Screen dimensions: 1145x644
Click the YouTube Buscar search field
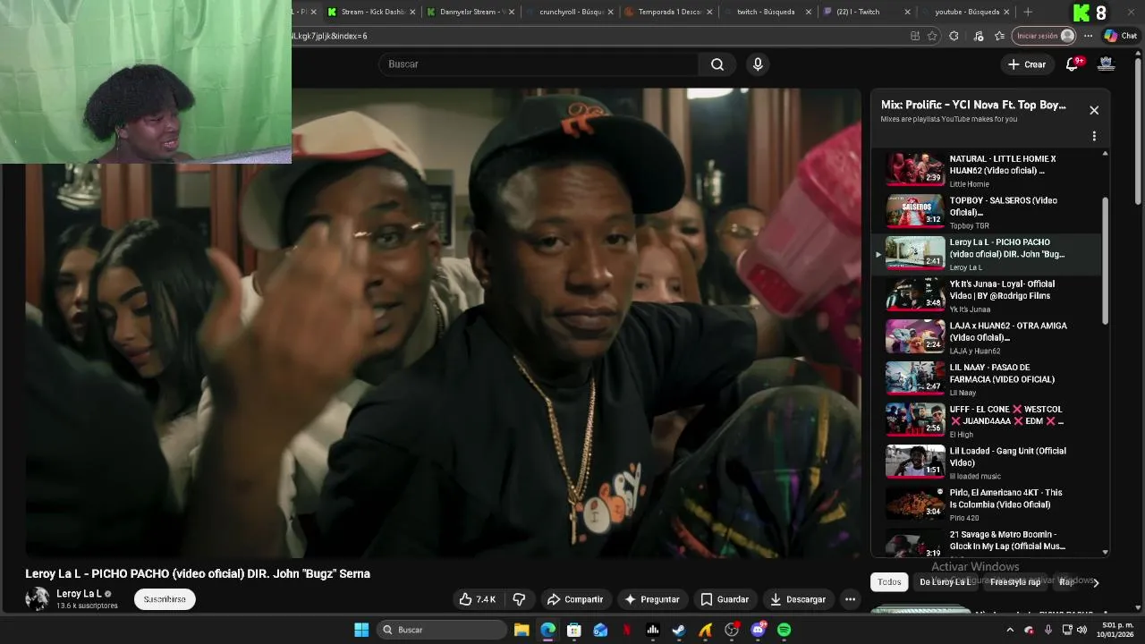click(539, 64)
